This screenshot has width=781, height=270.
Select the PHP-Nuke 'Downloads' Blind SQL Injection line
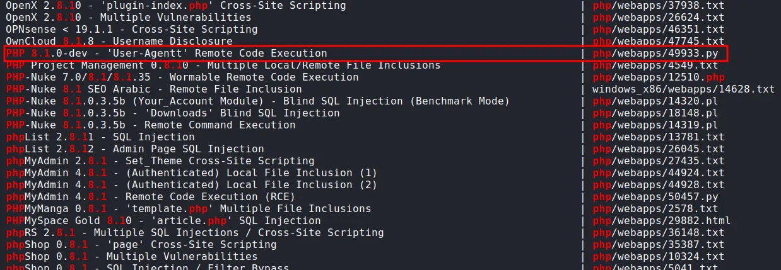point(172,113)
